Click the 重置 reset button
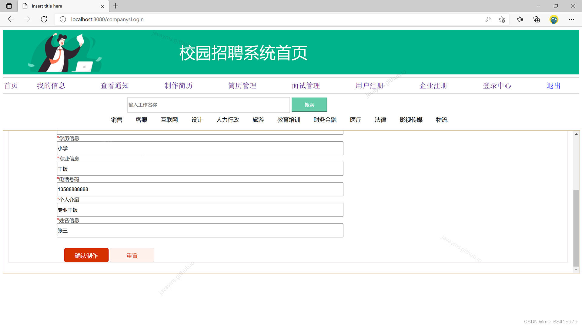 click(x=132, y=255)
